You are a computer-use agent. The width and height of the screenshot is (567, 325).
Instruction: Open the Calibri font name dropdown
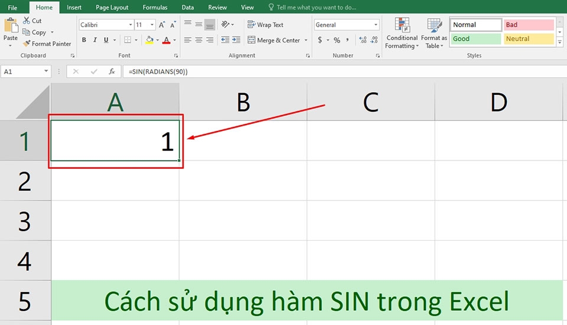[131, 25]
